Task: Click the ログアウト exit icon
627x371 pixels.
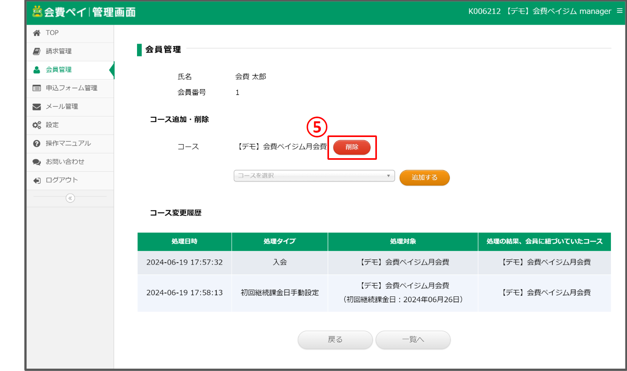Action: [x=37, y=181]
